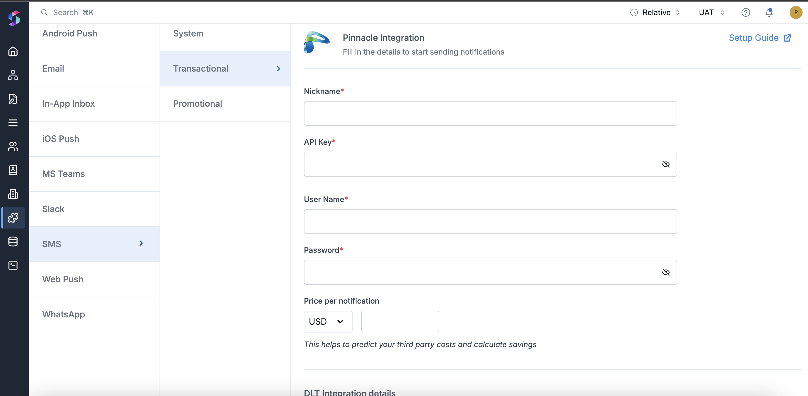Select the Promotional category
The height and width of the screenshot is (396, 808).
(x=225, y=104)
